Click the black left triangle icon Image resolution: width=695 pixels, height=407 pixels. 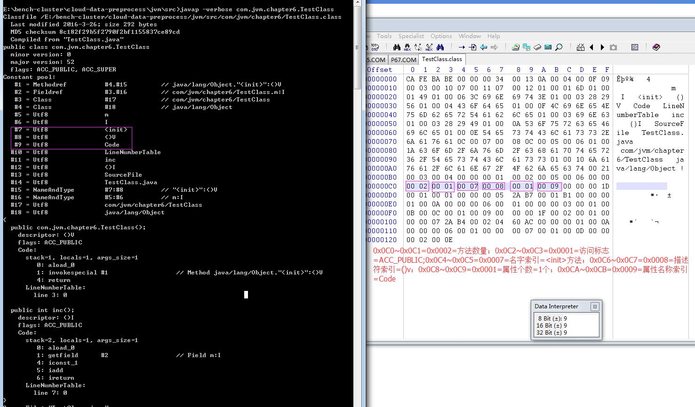click(x=591, y=47)
